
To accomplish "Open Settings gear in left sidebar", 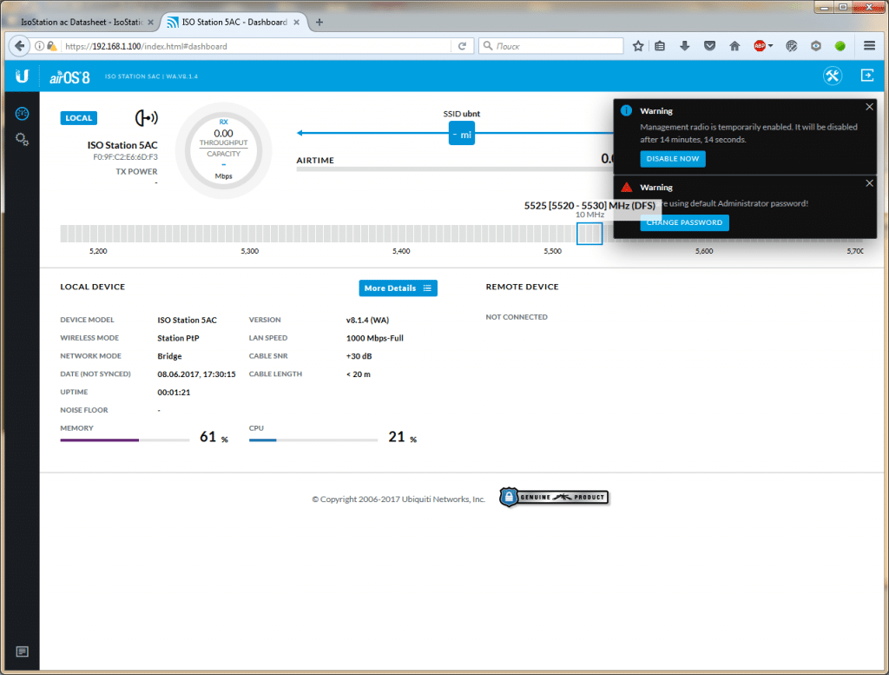I will point(23,139).
